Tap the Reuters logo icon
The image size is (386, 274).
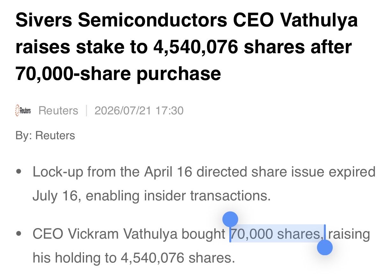[x=23, y=111]
